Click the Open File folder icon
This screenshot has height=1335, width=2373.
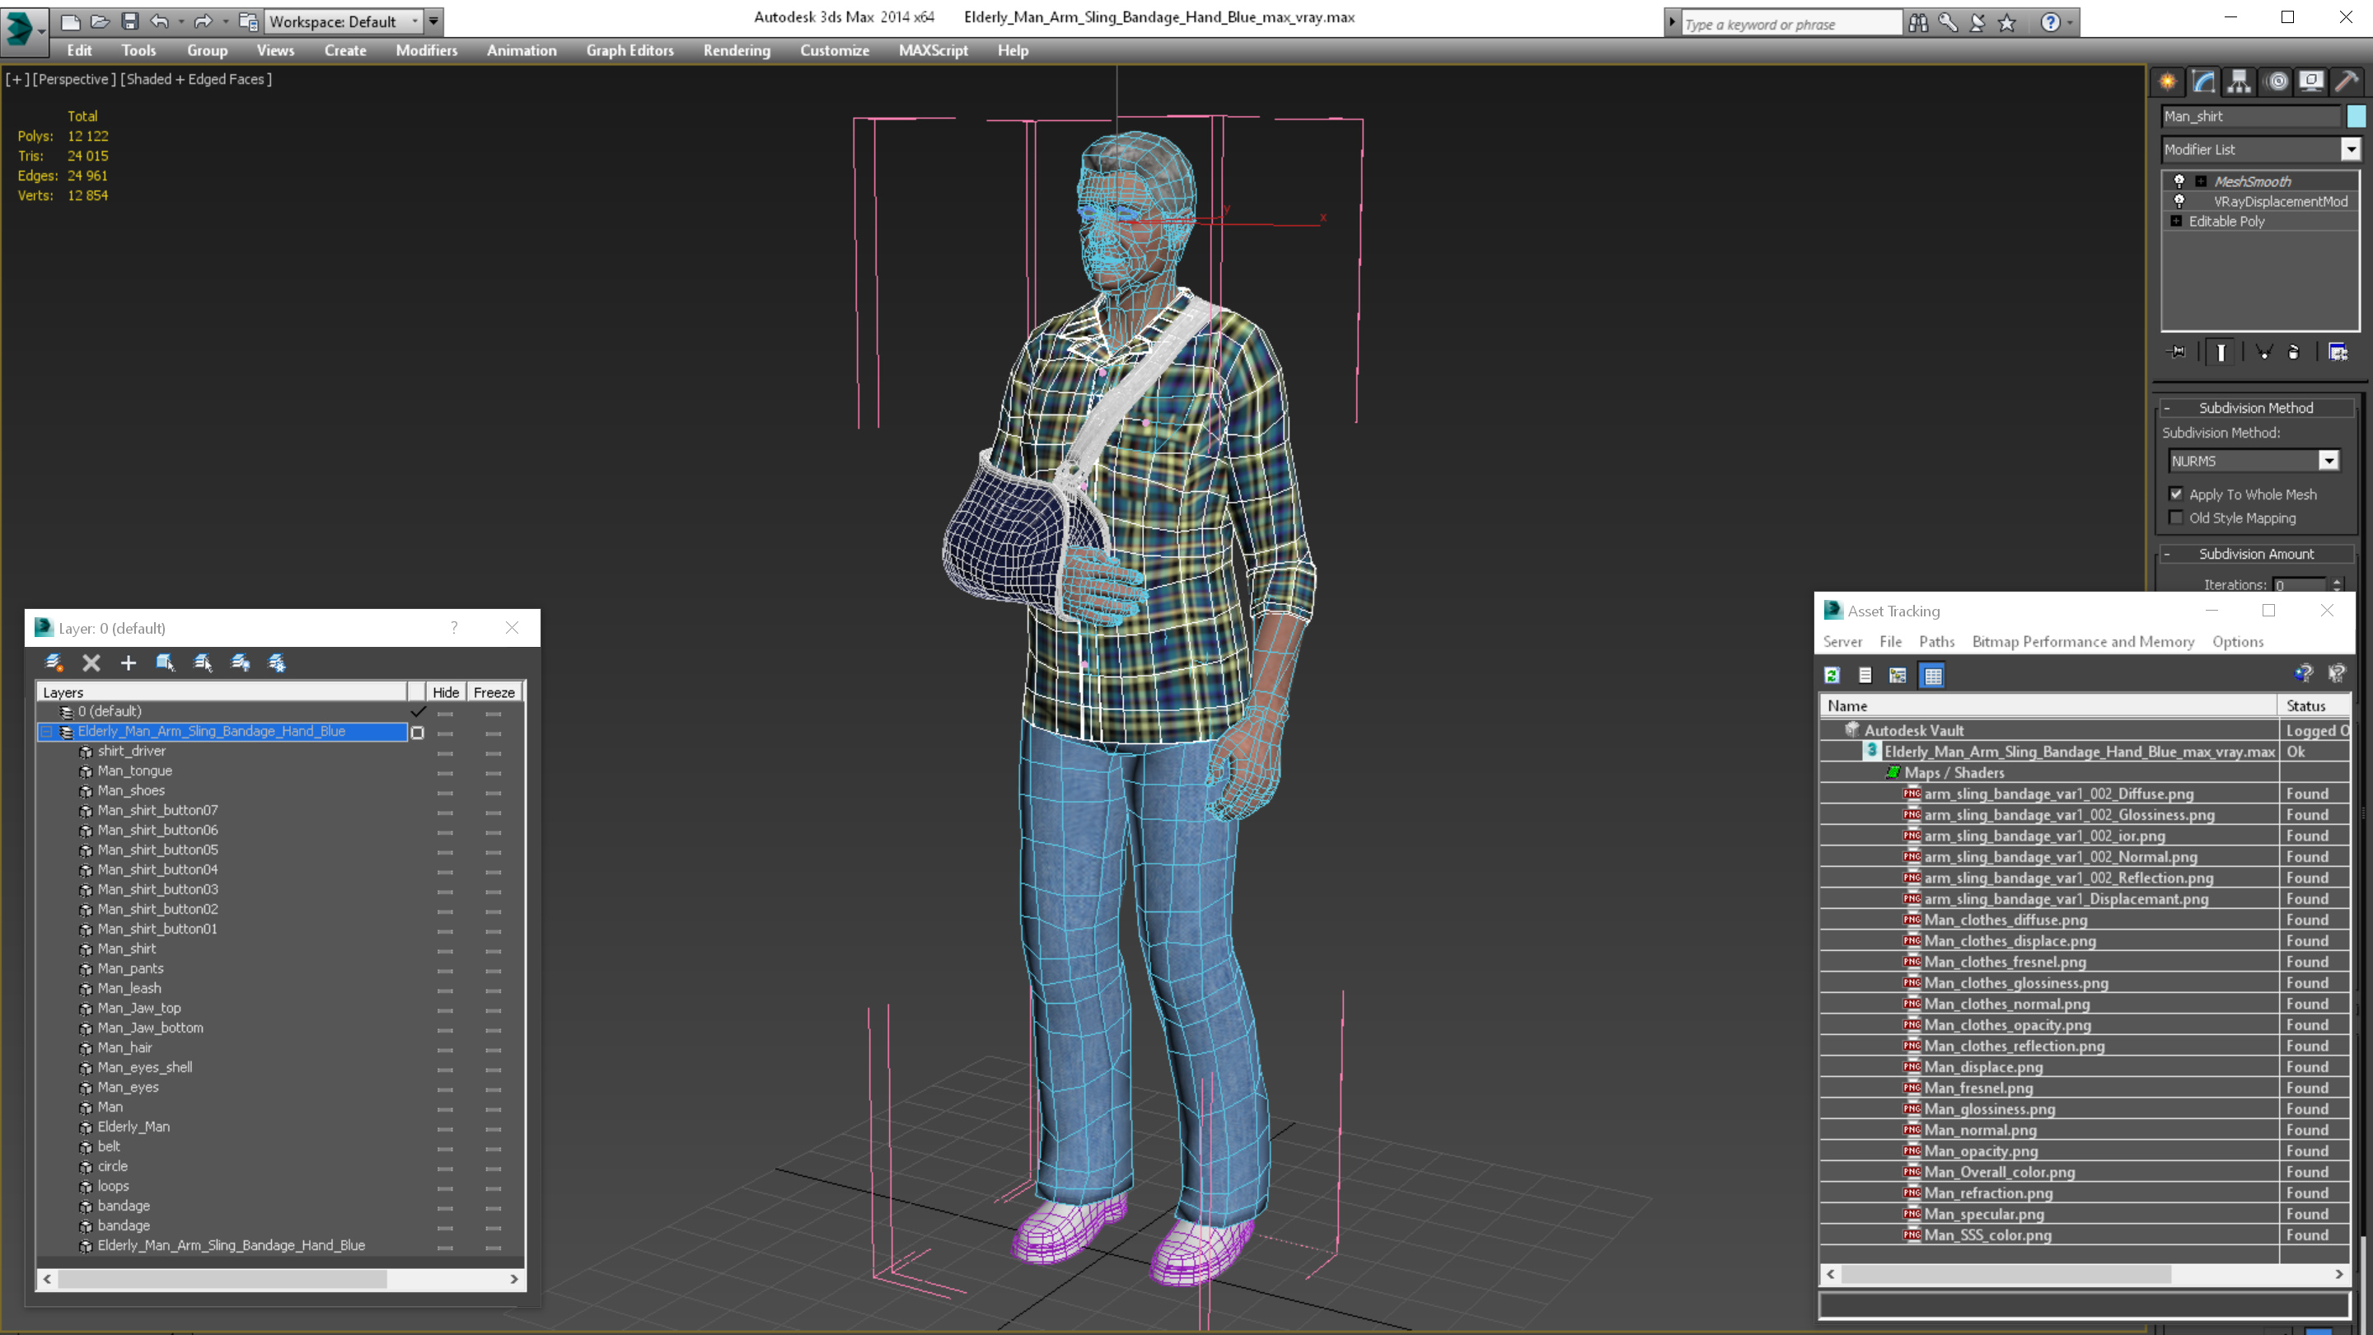[100, 21]
